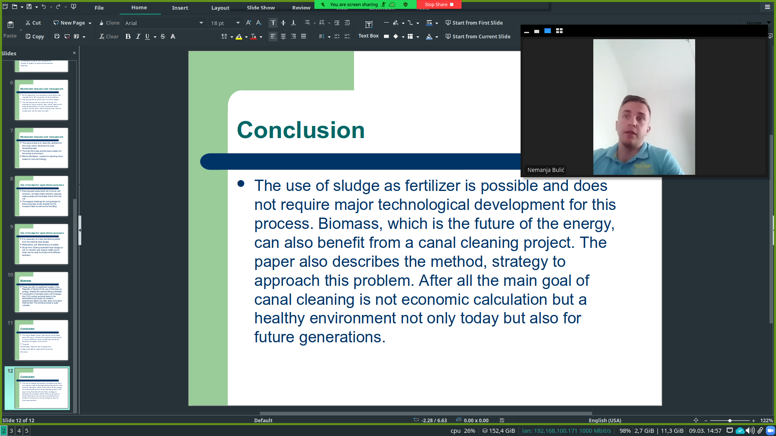Click the Text Box tool icon
This screenshot has width=776, height=436.
click(369, 25)
